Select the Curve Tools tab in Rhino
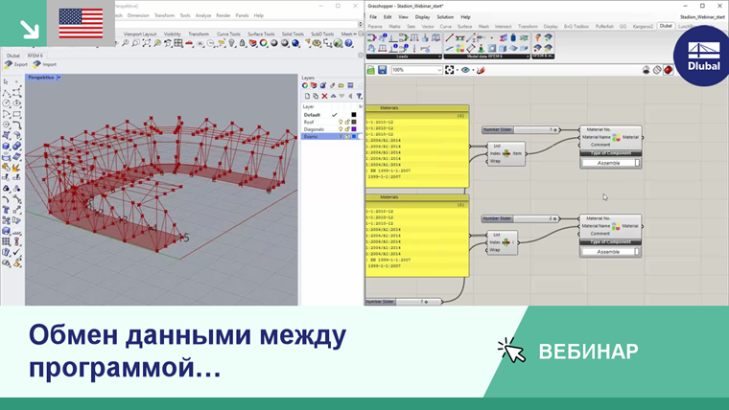This screenshot has width=729, height=410. click(x=228, y=34)
